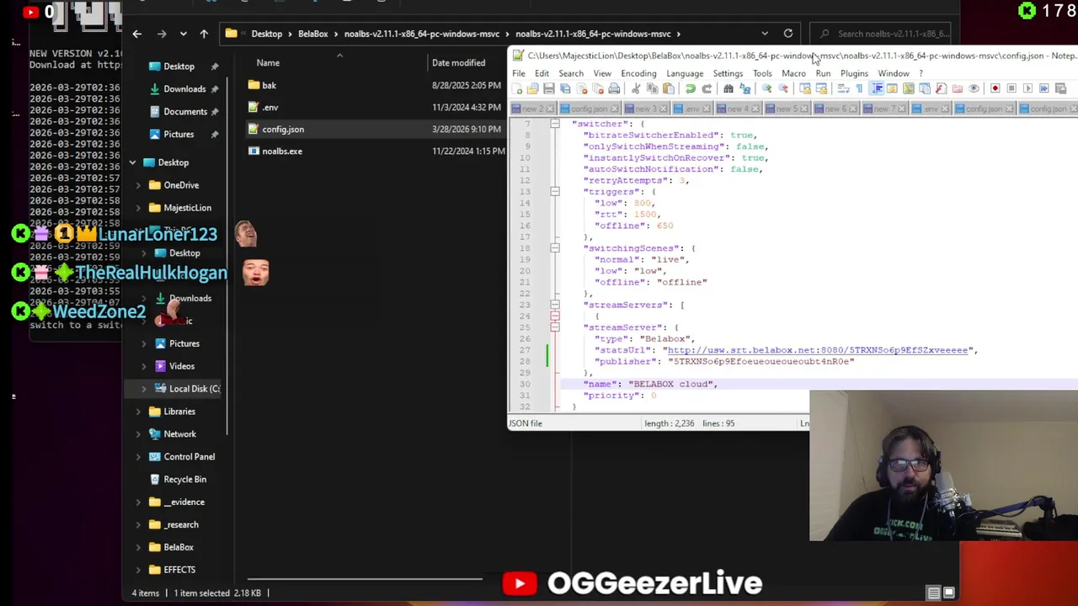This screenshot has width=1078, height=606.
Task: Toggle Synchronize Vertical Scrolling icon
Action: pos(805,88)
